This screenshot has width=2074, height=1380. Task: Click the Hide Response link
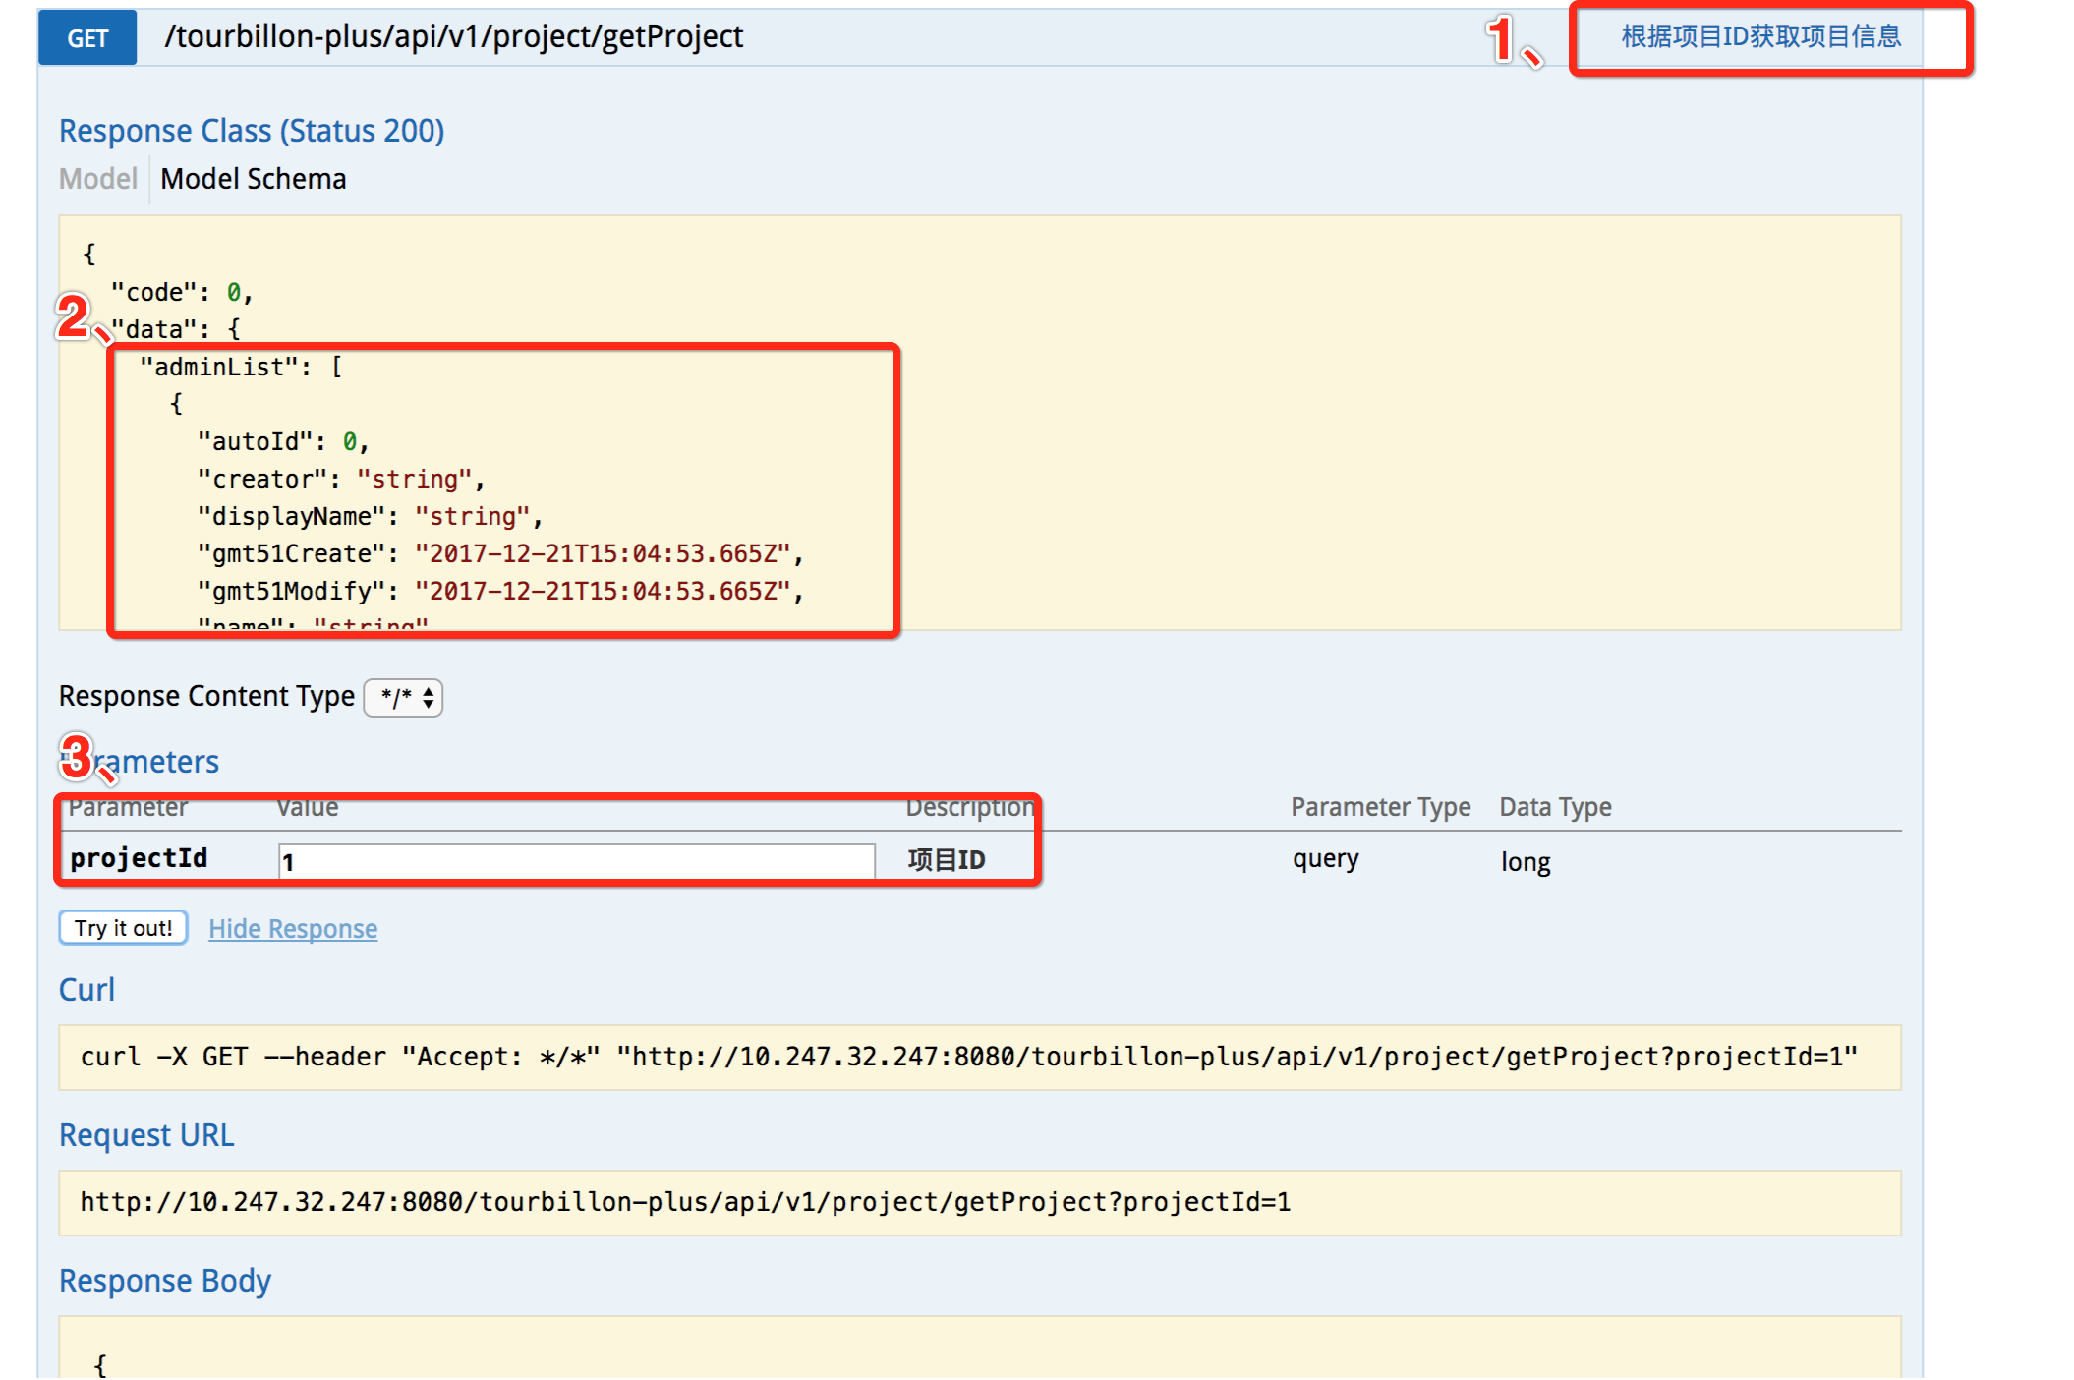pos(293,929)
